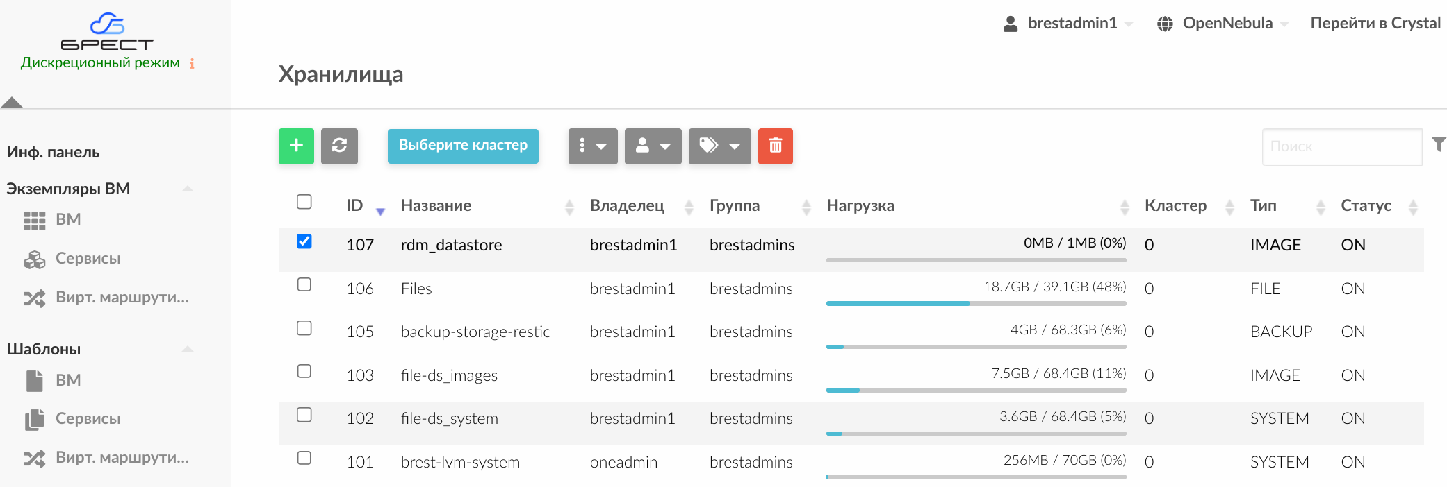Open ВМ templates under Шаблоны

pos(67,380)
